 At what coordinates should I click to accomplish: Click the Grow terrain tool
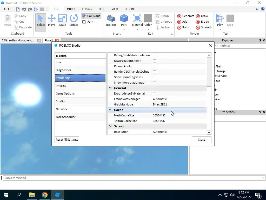[202, 16]
